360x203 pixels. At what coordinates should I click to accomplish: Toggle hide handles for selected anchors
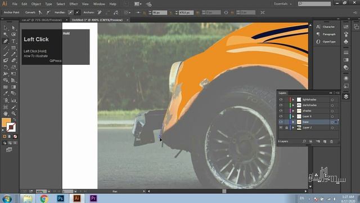click(78, 12)
